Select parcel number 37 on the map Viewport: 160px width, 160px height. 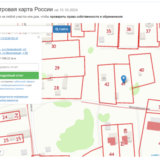[148, 31]
